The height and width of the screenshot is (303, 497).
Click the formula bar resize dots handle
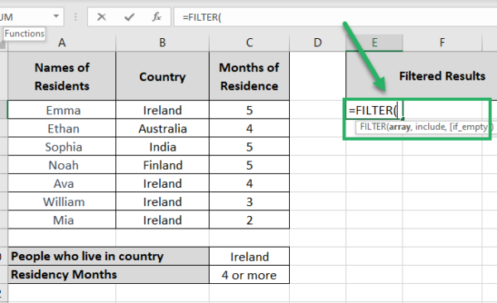tap(75, 17)
